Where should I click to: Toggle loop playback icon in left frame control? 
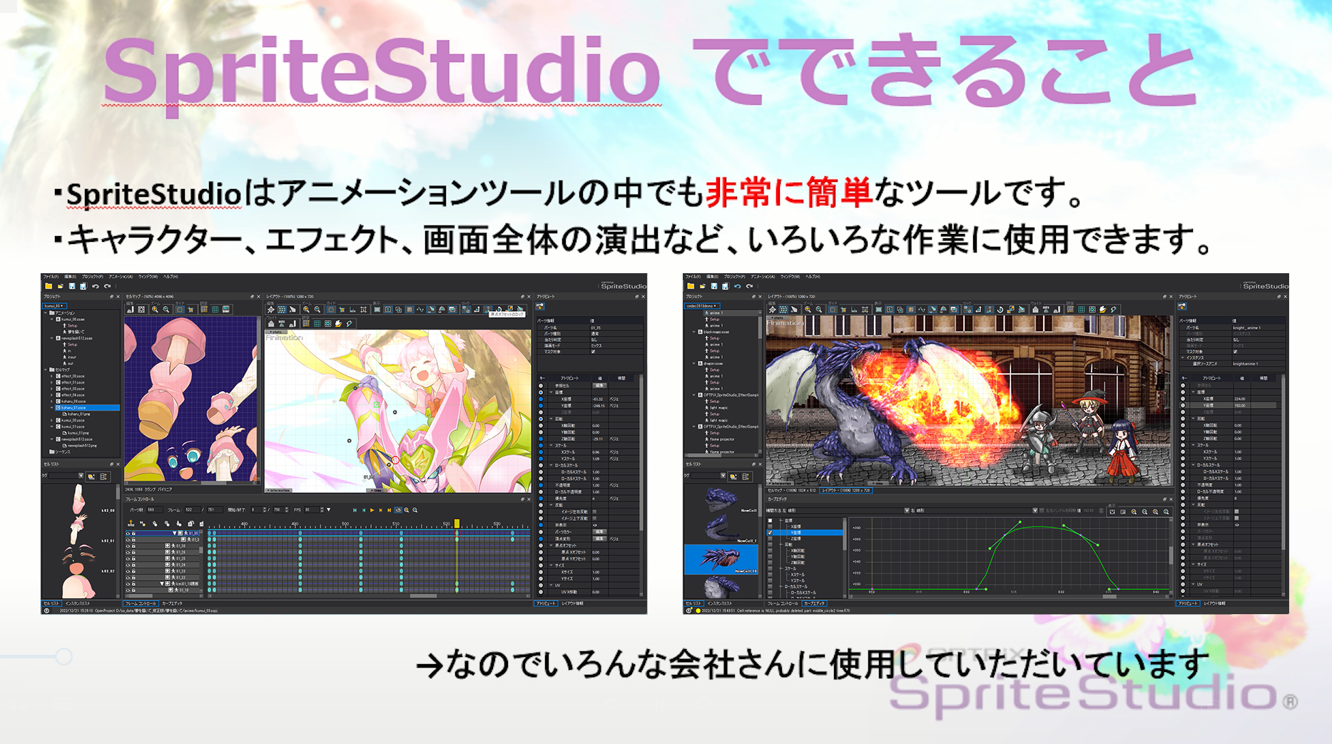pyautogui.click(x=398, y=510)
